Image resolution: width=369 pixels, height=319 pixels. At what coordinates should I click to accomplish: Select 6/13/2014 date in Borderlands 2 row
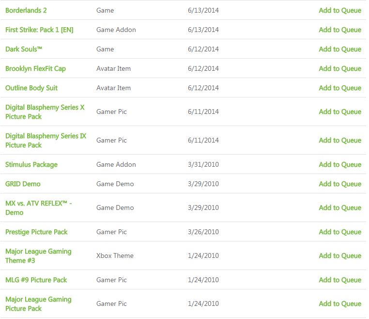coord(203,10)
